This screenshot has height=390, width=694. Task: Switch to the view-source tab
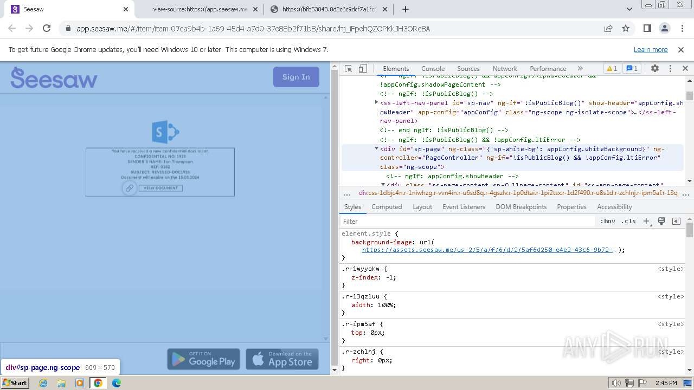pos(200,9)
